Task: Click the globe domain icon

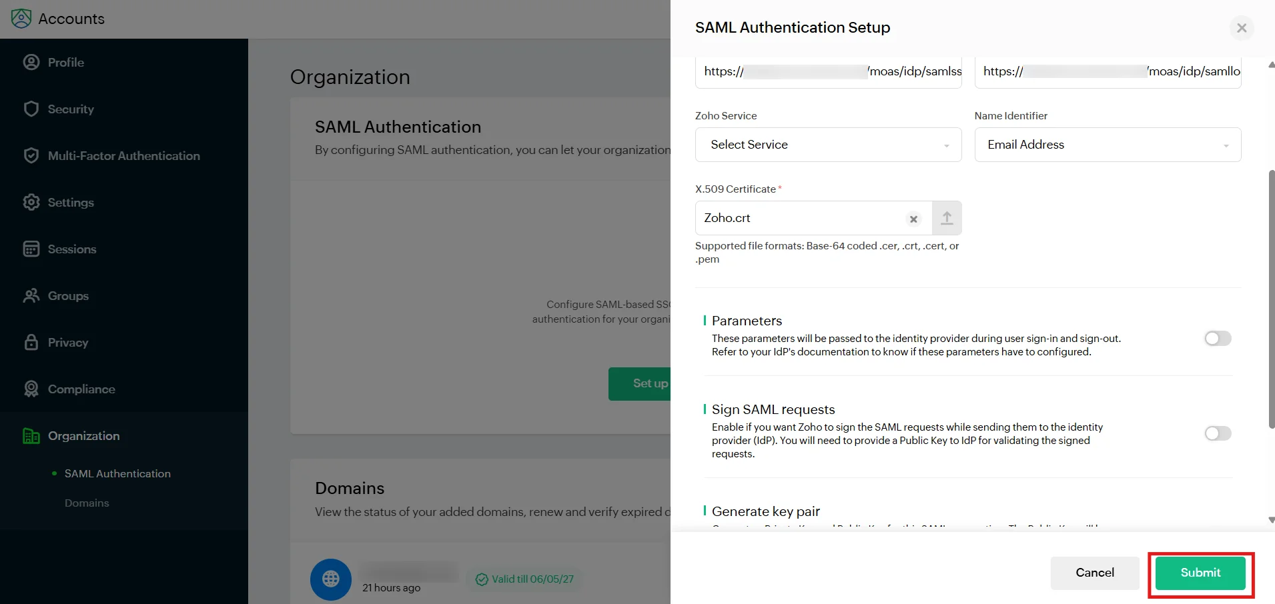Action: 331,579
